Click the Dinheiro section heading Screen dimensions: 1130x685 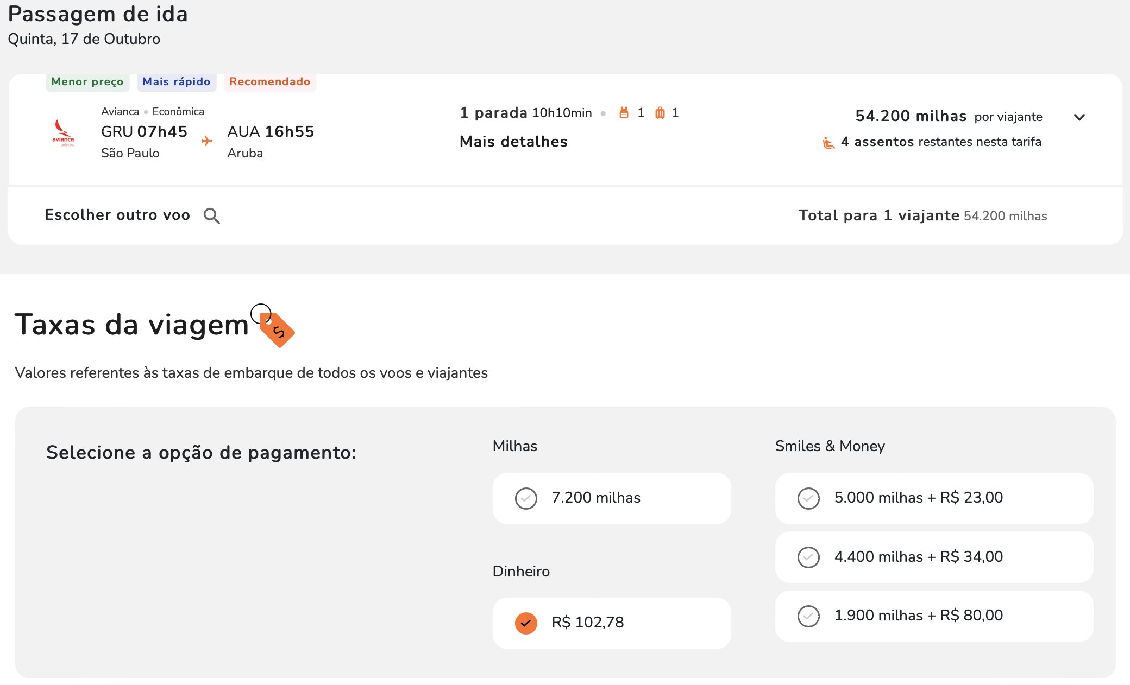coord(521,572)
